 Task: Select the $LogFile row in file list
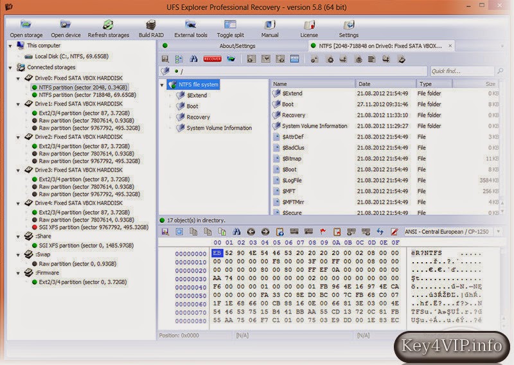(x=385, y=181)
